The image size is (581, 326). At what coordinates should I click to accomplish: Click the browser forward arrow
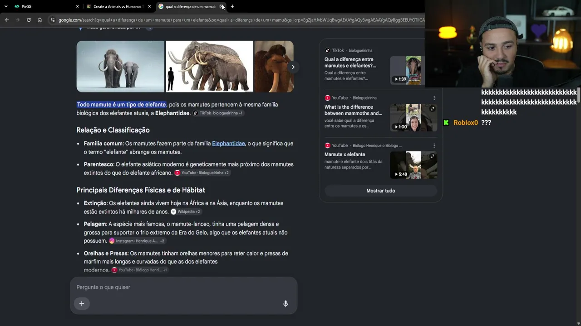pyautogui.click(x=18, y=20)
